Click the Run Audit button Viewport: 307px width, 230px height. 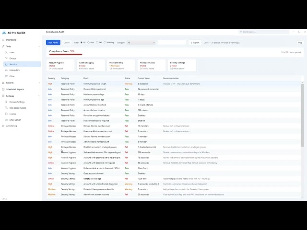tap(53, 43)
